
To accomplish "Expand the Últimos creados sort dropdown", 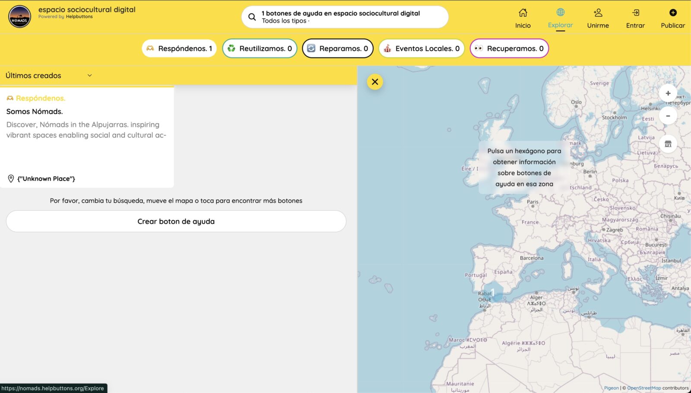I will [x=48, y=76].
